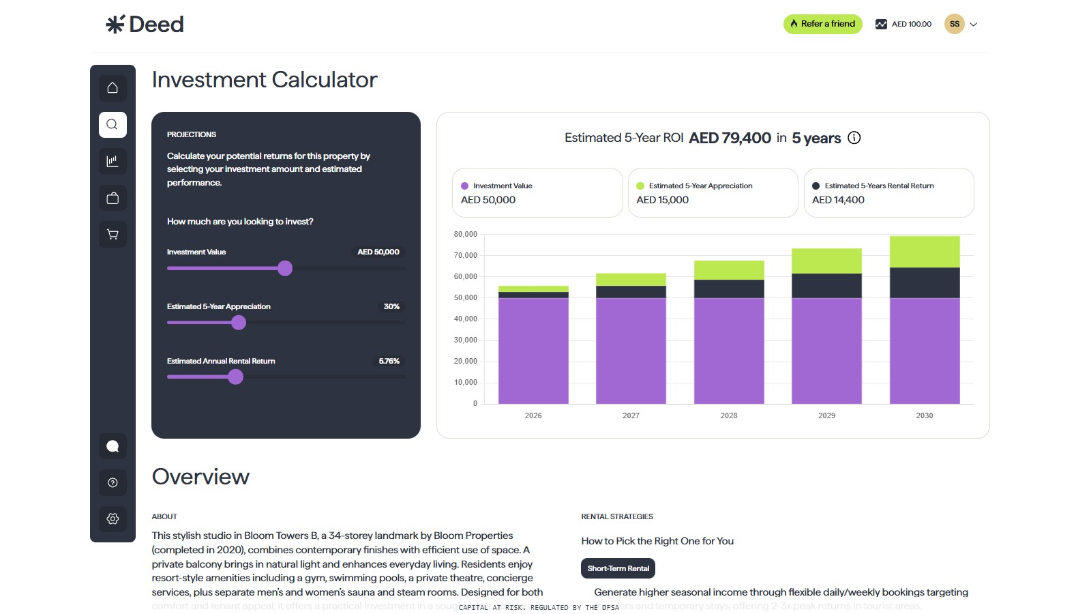Open the chat bubble icon near the sidebar bottom
Viewport: 1091px width, 614px height.
pyautogui.click(x=113, y=446)
